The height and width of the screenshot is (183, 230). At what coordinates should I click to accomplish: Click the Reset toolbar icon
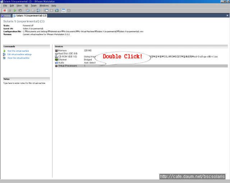pos(20,10)
